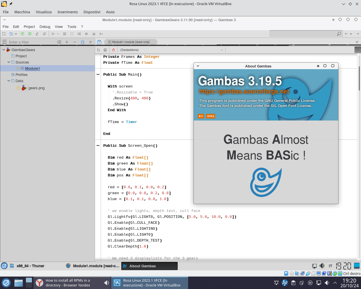The width and height of the screenshot is (361, 289).
Task: Collapse the Public Sub Main() fold marker
Action: [x=98, y=75]
